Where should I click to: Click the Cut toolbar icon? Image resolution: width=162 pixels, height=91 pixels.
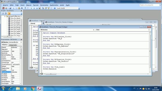(x=13, y=8)
